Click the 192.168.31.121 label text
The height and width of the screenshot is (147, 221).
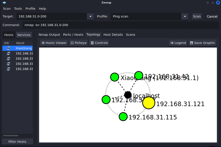pyautogui.click(x=180, y=104)
